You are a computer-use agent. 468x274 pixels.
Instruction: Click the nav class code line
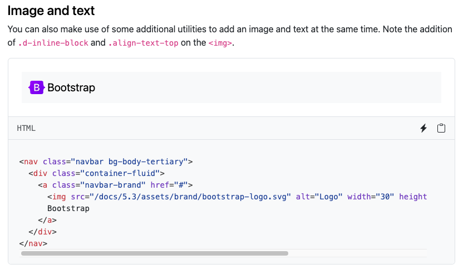click(x=106, y=162)
